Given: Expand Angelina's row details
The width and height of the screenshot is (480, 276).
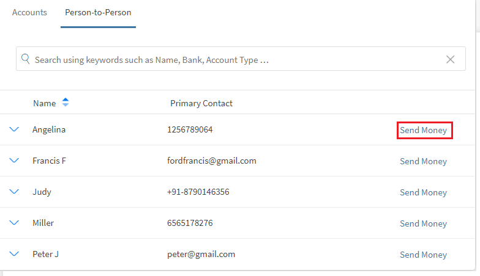Looking at the screenshot, I should [x=15, y=129].
